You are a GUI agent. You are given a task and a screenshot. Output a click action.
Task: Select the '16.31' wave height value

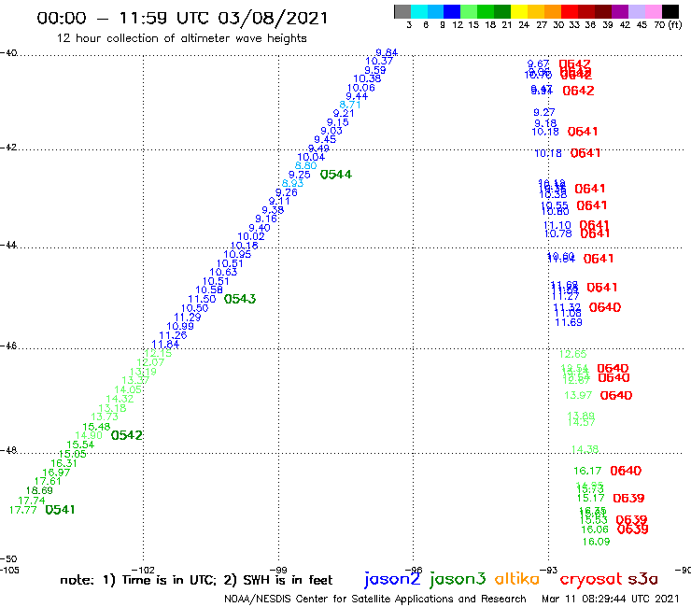63,463
